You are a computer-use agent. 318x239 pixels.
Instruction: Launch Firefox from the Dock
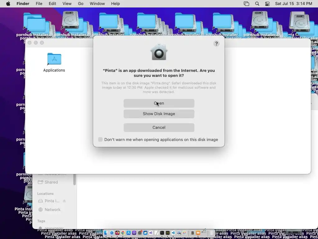tap(117, 233)
